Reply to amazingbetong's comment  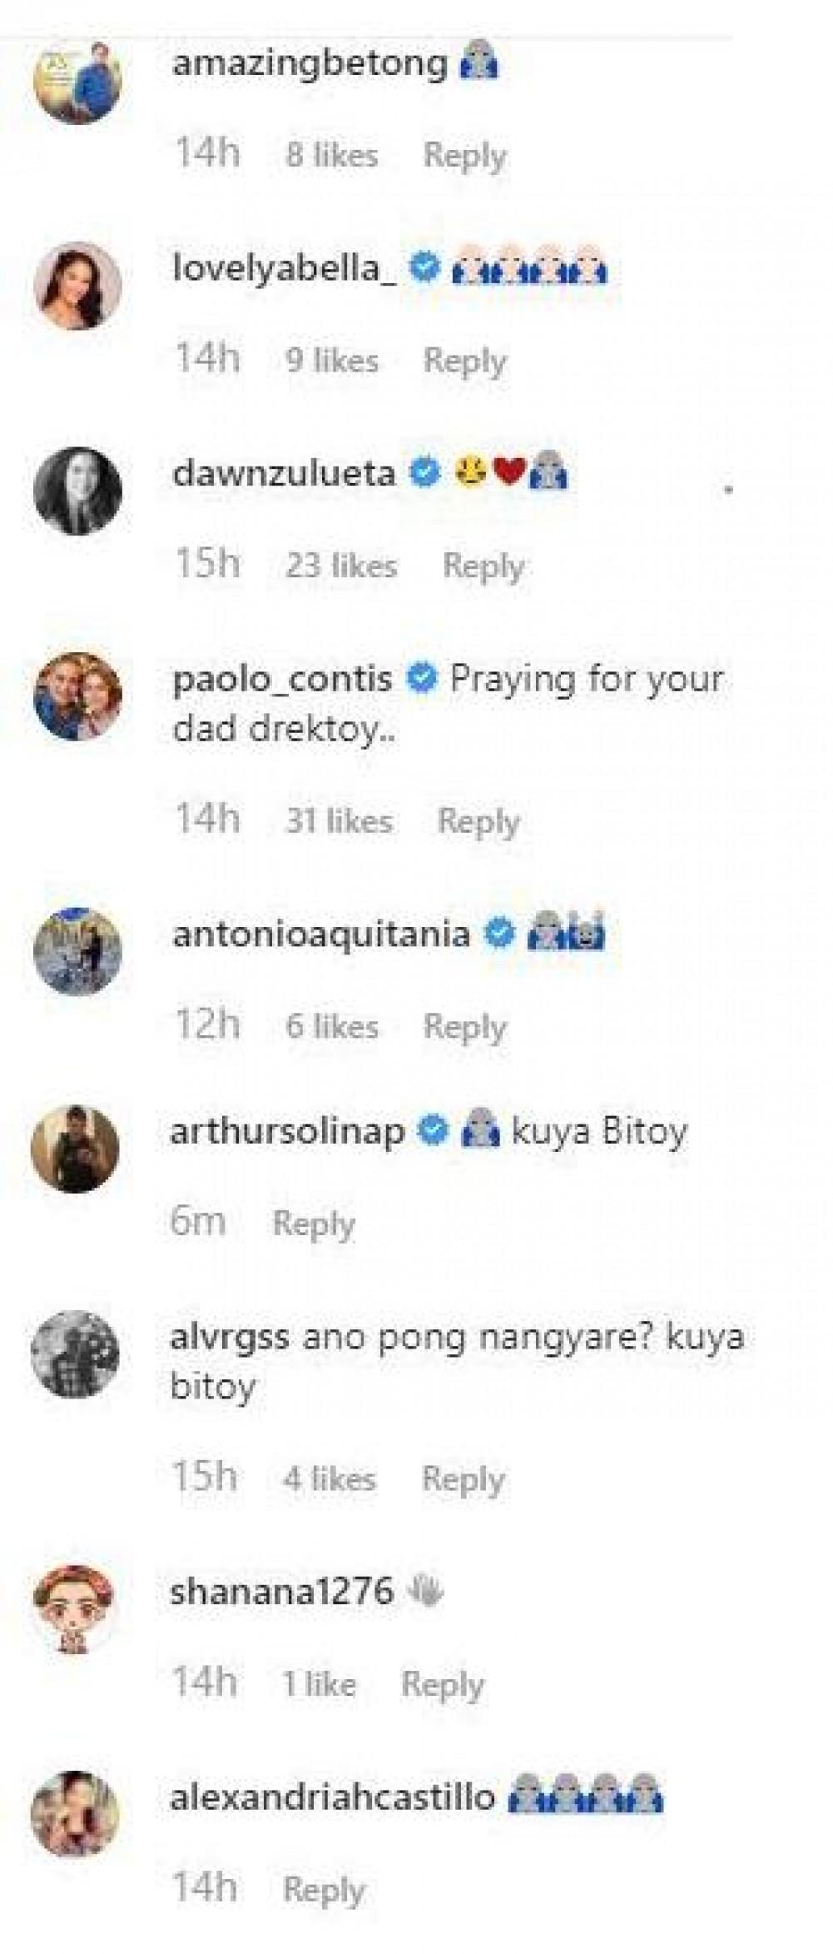464,156
